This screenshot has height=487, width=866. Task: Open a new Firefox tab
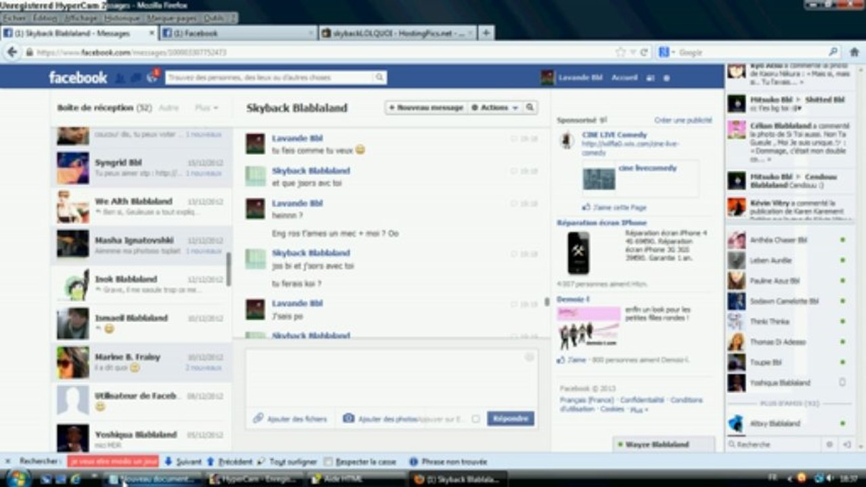pos(485,32)
